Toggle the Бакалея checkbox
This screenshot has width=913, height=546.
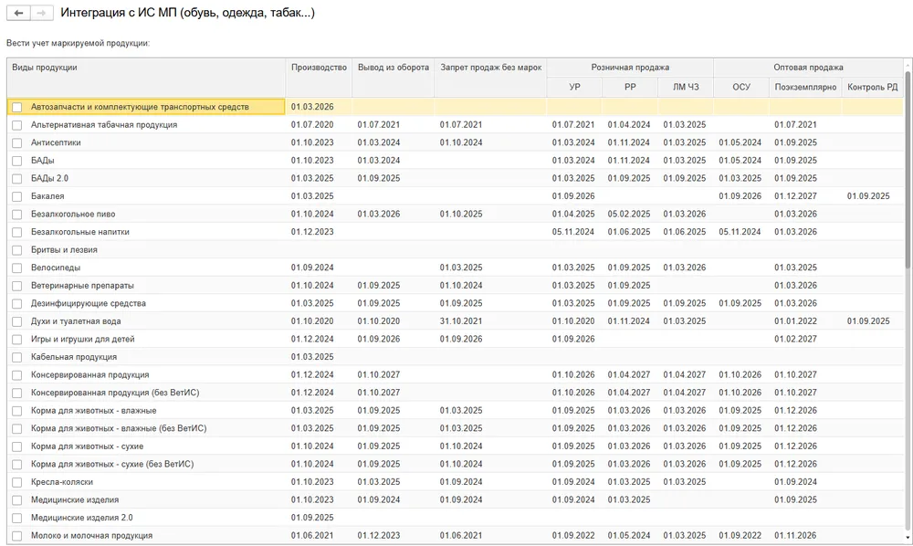pyautogui.click(x=16, y=196)
